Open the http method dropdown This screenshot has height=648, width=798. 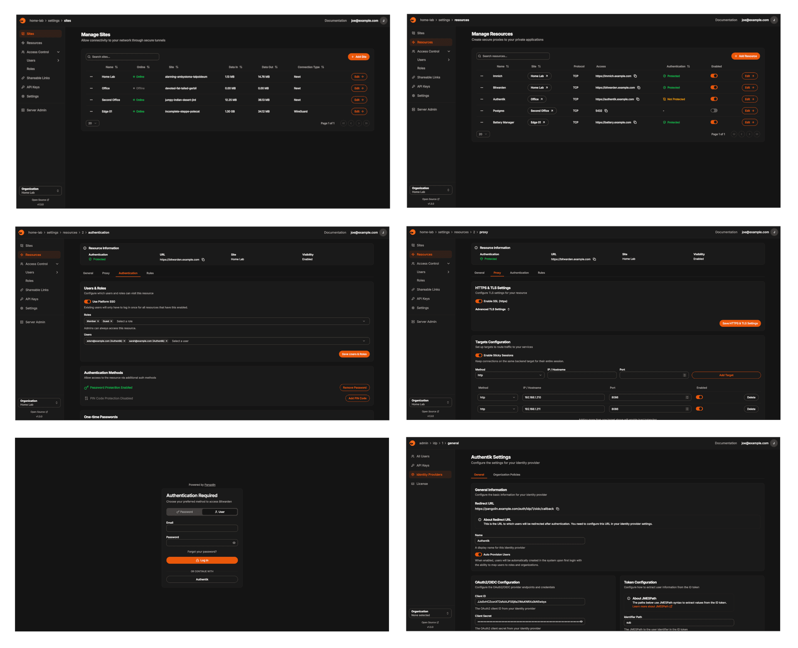(x=509, y=375)
